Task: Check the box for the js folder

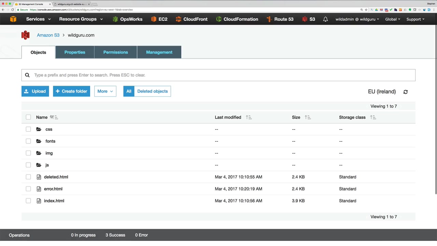Action: (28, 165)
